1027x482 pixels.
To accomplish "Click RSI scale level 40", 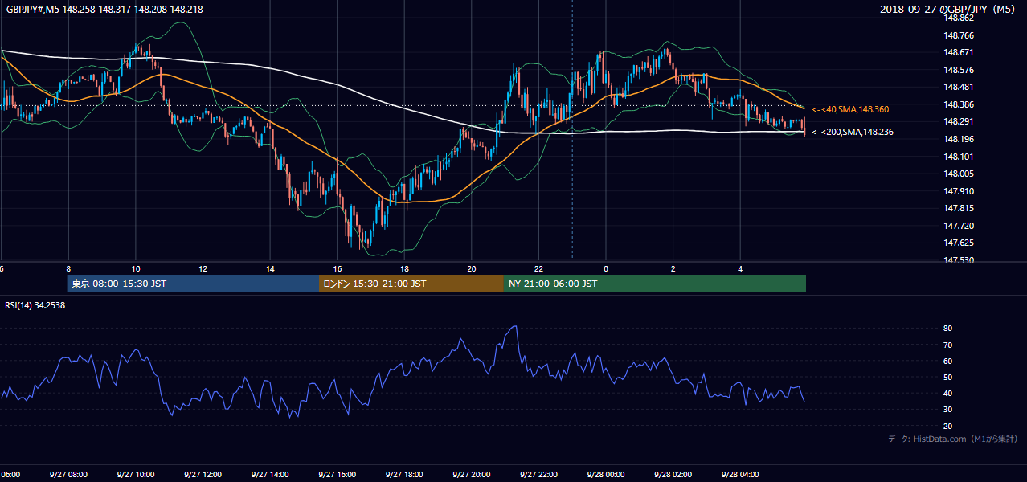I will coord(947,393).
